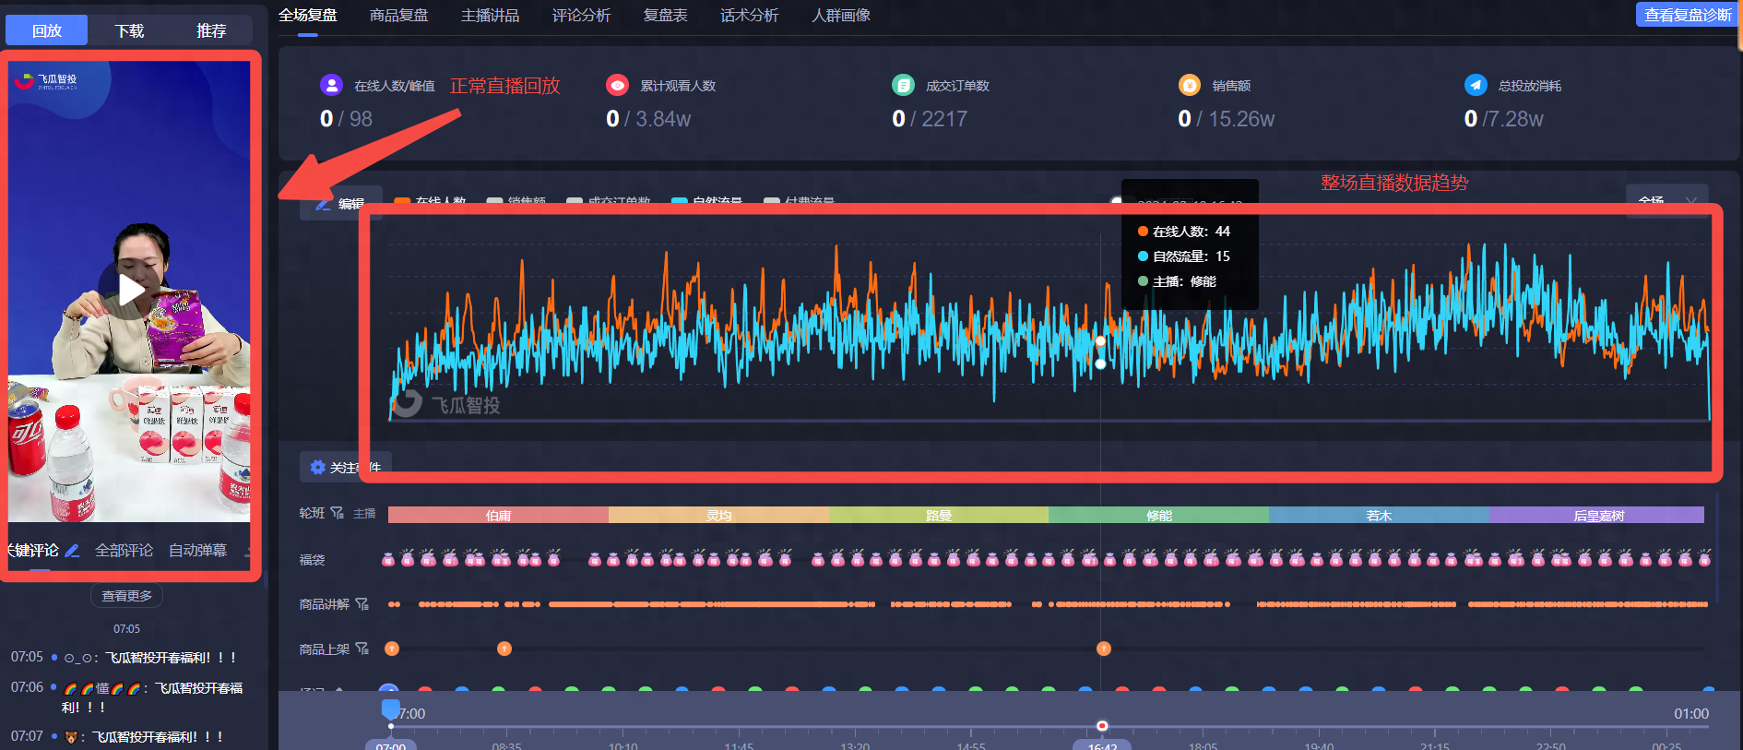Open the 全场复盘 tab

click(x=308, y=16)
